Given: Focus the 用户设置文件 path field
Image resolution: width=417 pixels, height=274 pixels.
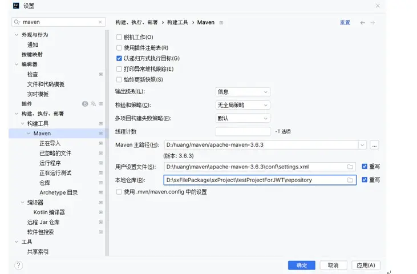Looking at the screenshot, I should coord(260,167).
